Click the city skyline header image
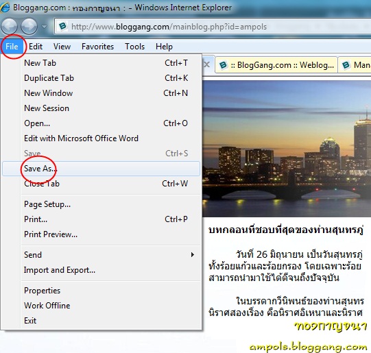 (287, 149)
